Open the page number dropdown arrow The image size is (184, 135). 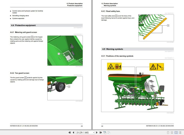click(94, 133)
